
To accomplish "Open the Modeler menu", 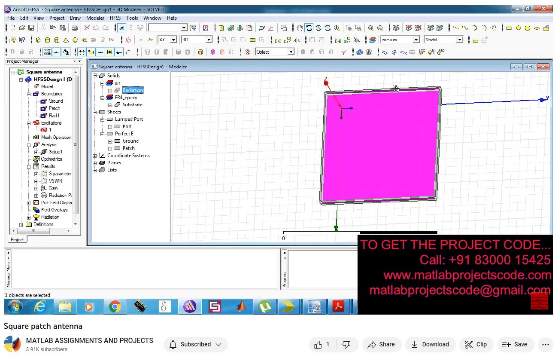I will click(95, 18).
